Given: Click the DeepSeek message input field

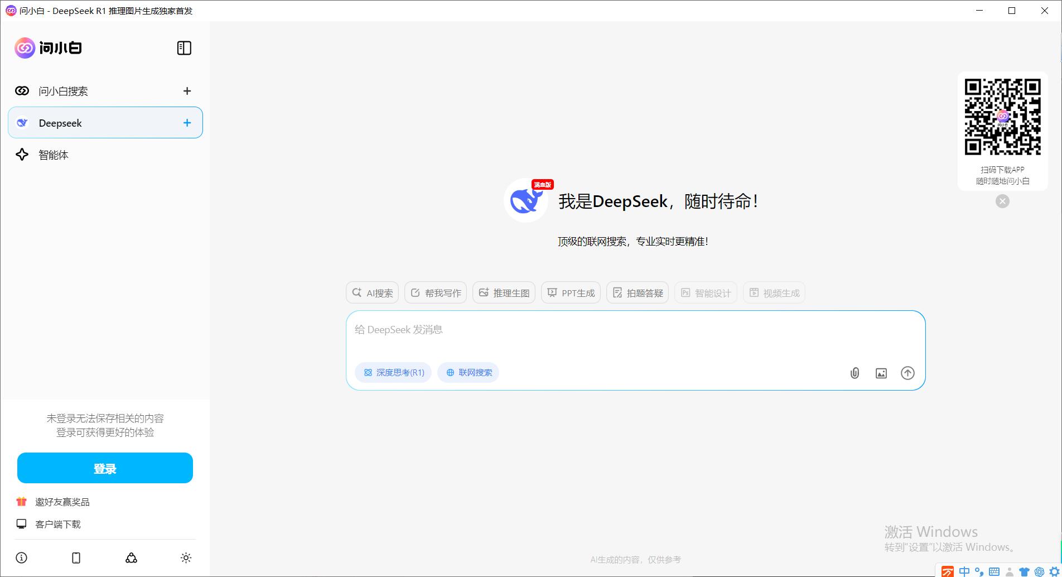Looking at the screenshot, I should tap(614, 329).
